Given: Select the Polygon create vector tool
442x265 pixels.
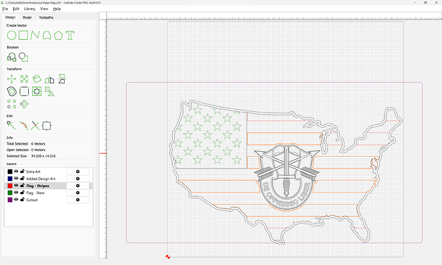Looking at the screenshot, I should pyautogui.click(x=58, y=35).
